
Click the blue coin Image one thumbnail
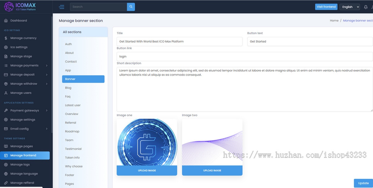pyautogui.click(x=147, y=142)
